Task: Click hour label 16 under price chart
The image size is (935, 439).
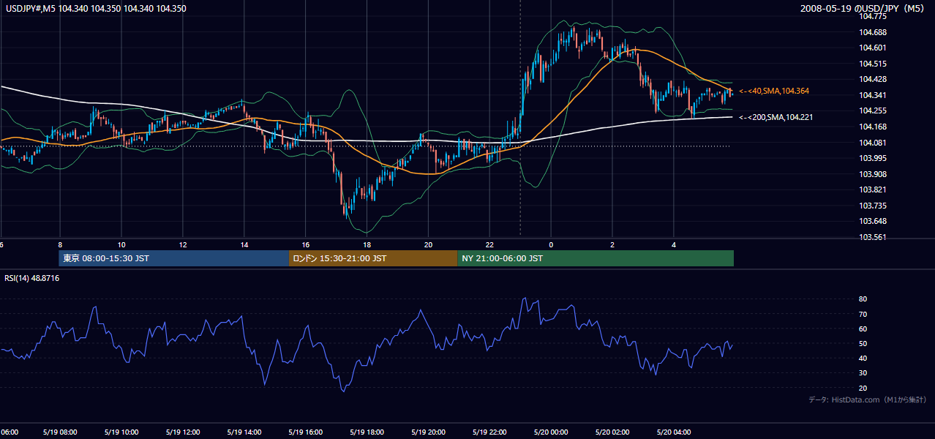Action: [306, 244]
